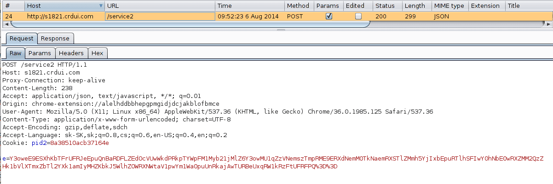Image resolution: width=553 pixels, height=184 pixels.
Task: Open the Hex view tab
Action: [x=97, y=53]
